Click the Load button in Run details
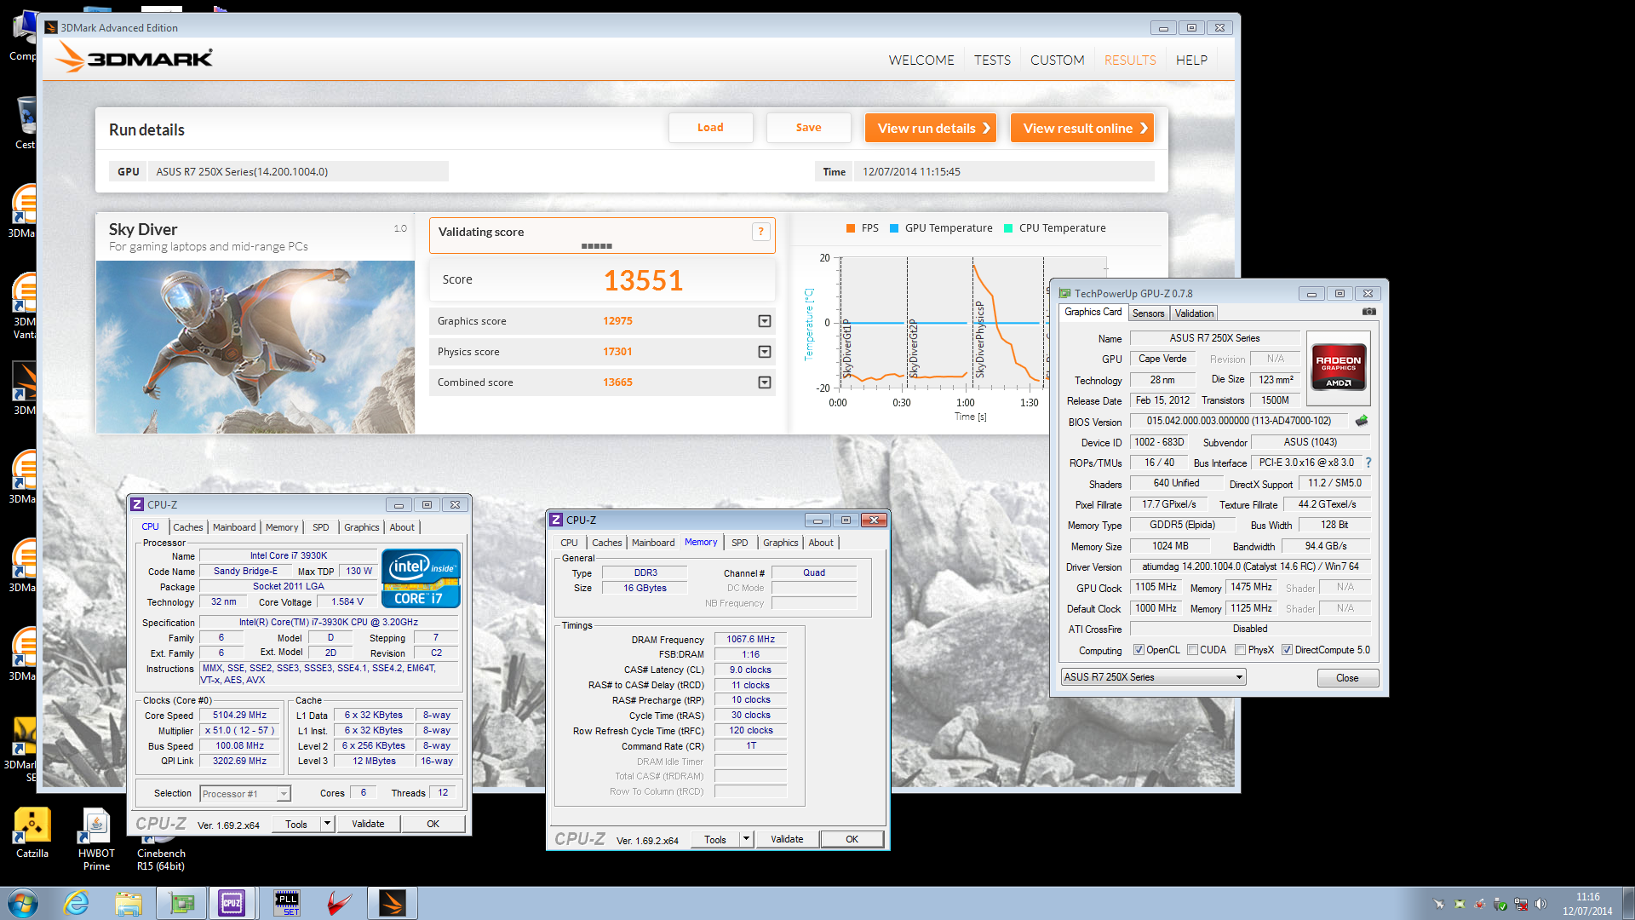This screenshot has width=1635, height=920. (710, 128)
